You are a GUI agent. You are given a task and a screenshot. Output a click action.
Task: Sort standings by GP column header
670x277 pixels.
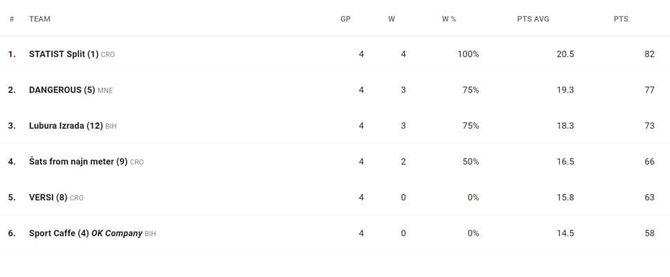[x=345, y=19]
